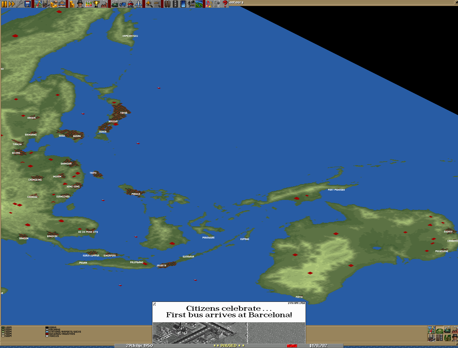Click the Jakarta label on the map
458x348 pixels.
[161, 266]
